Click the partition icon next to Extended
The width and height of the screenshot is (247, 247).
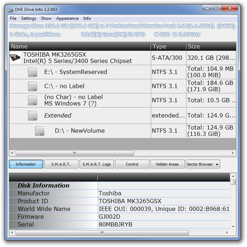click(32, 115)
